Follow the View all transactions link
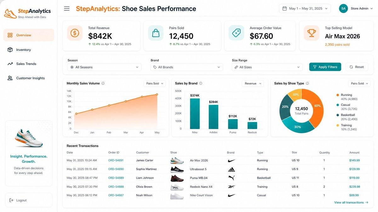 click(351, 203)
